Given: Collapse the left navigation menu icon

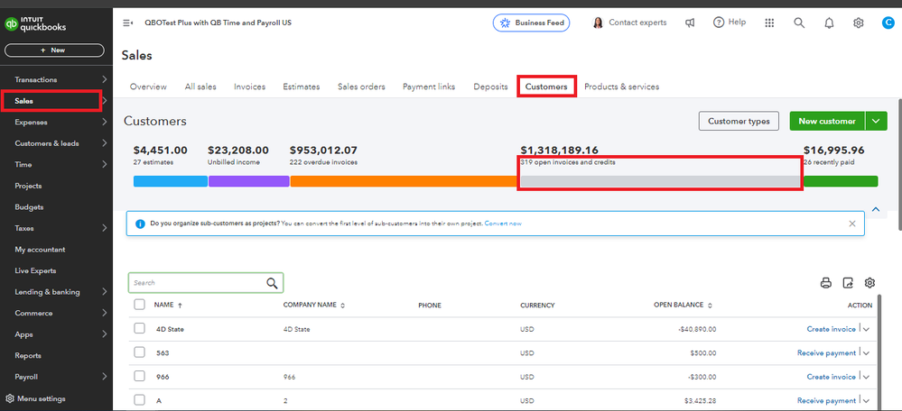Looking at the screenshot, I should coord(127,23).
